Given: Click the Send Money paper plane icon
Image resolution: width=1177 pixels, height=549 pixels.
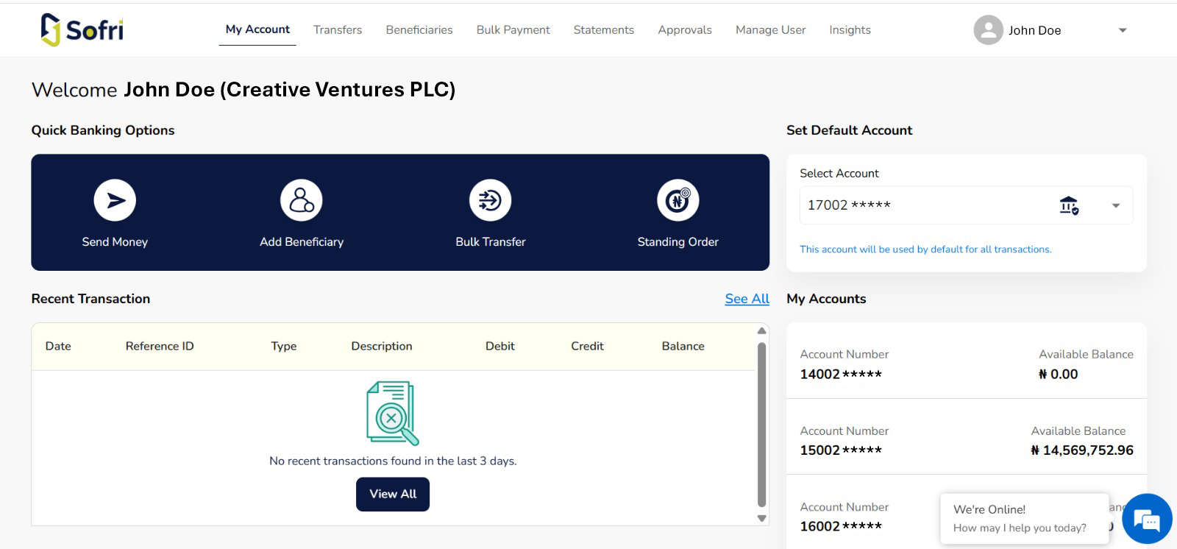Looking at the screenshot, I should click(115, 200).
